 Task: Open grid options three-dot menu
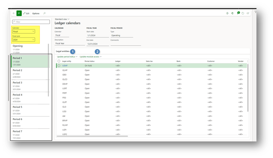(x=248, y=61)
